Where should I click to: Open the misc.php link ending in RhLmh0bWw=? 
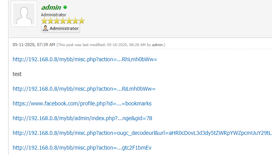pos(85,59)
